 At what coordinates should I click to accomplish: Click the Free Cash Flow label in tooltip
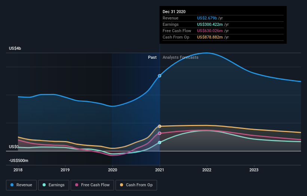click(x=177, y=31)
